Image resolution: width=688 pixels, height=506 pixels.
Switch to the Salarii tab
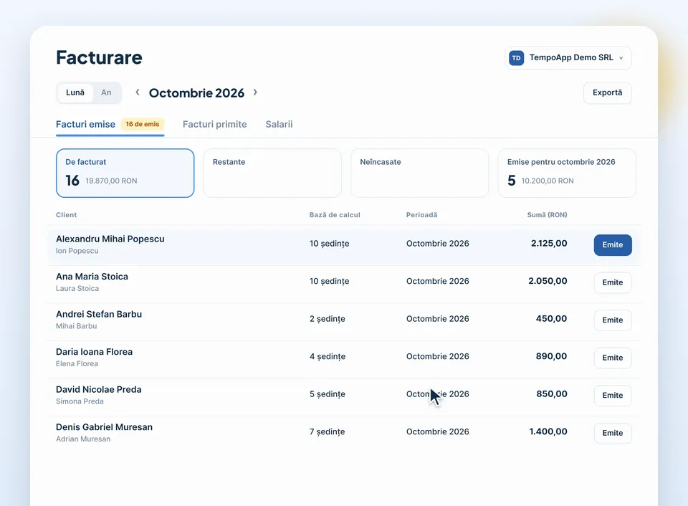(279, 124)
